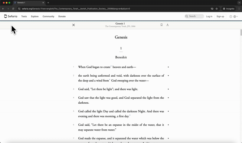Close the Genesis reader panel with X
This screenshot has height=143, width=242.
click(x=74, y=25)
